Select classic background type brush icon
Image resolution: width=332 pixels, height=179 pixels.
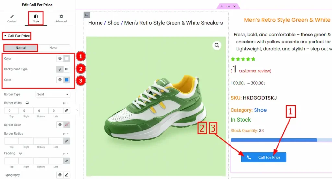click(x=60, y=69)
